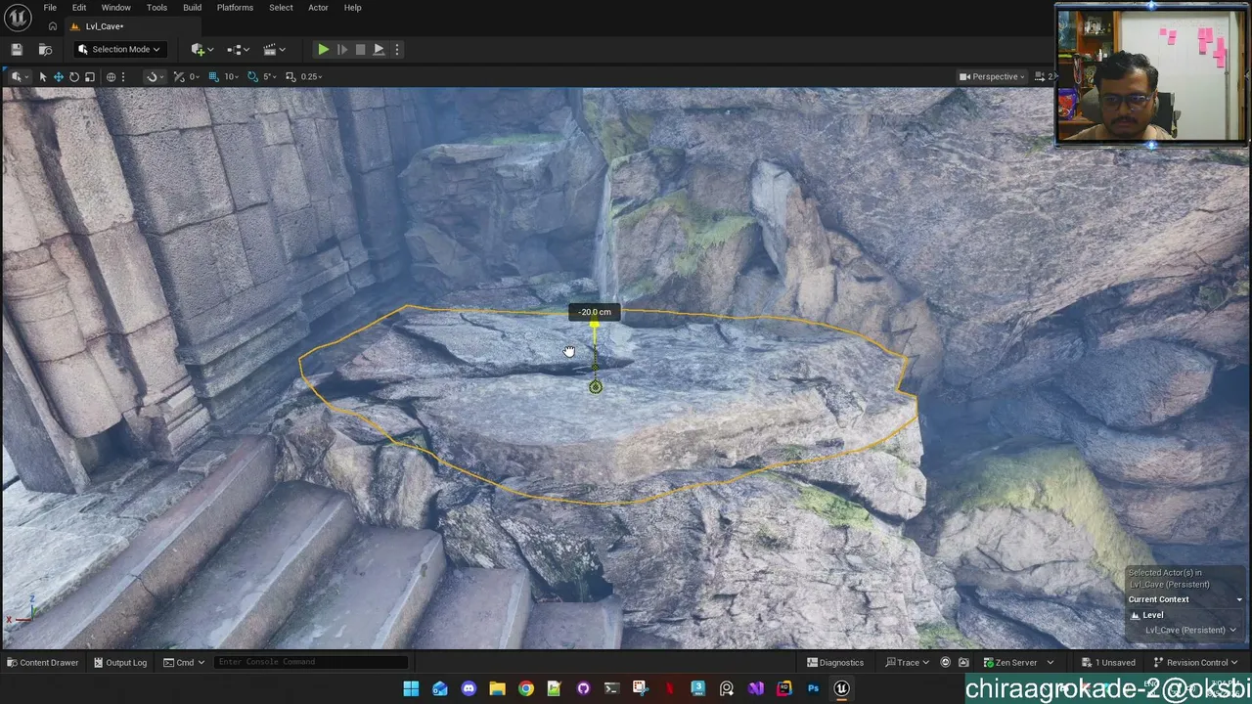1252x704 pixels.
Task: Open the viewport select-mode dropdown
Action: pyautogui.click(x=19, y=76)
